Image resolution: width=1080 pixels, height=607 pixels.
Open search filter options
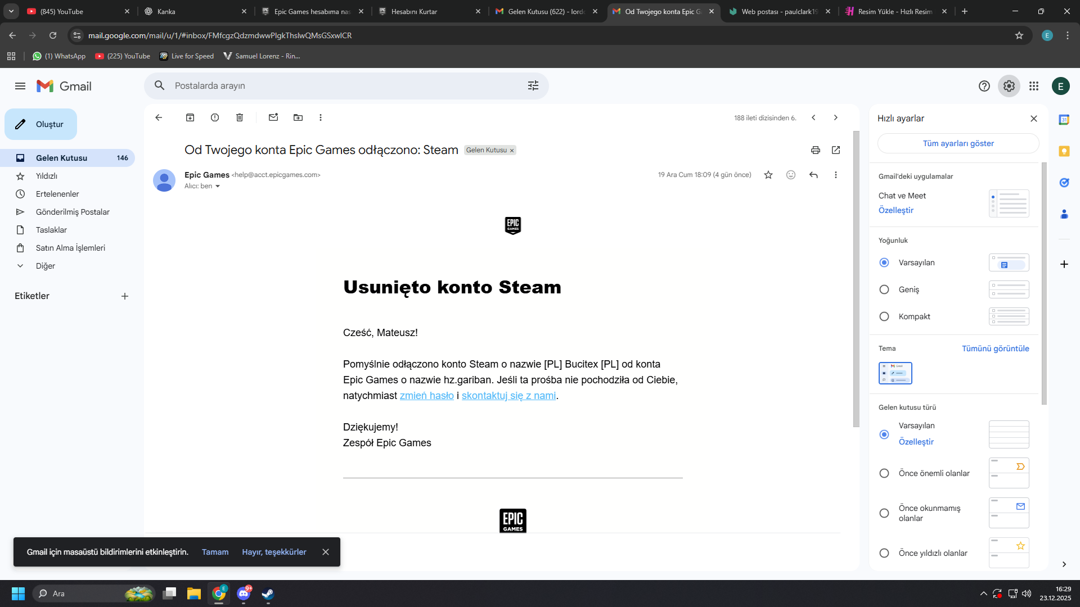(x=533, y=85)
